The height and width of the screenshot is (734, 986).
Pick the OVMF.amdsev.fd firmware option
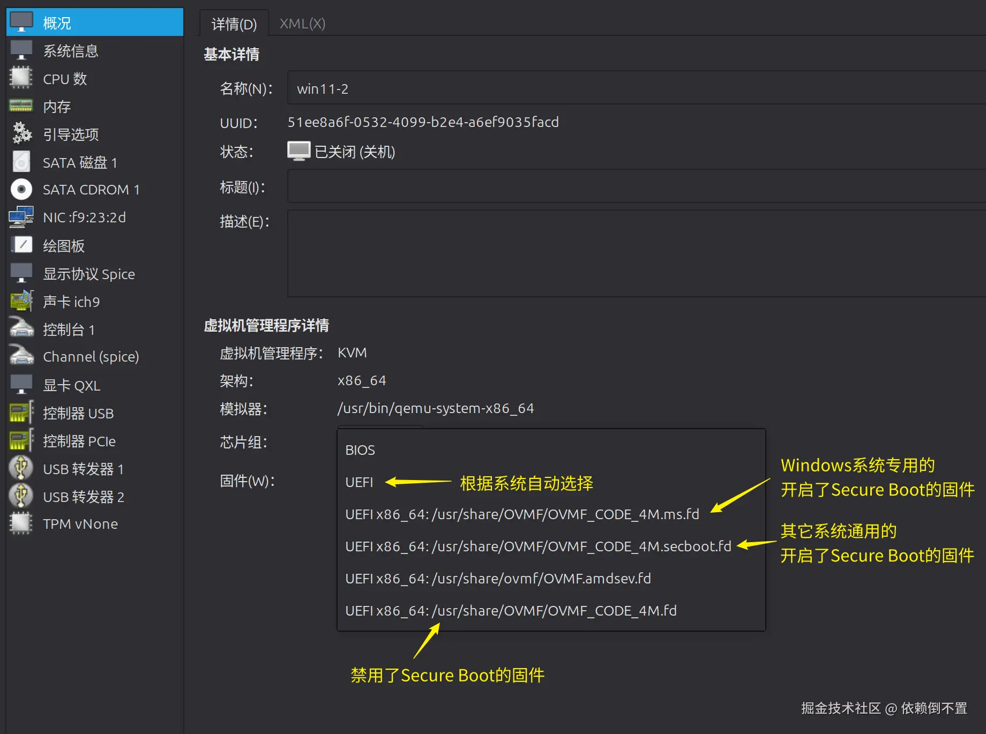coord(551,579)
